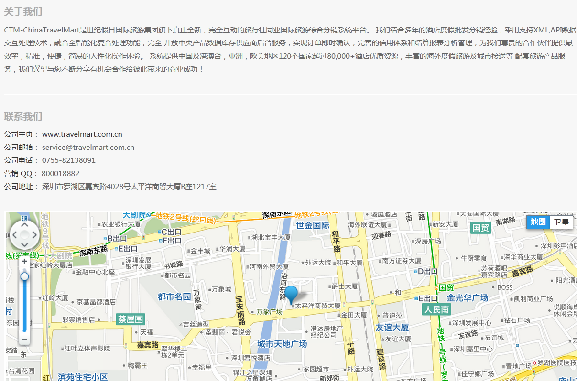The width and height of the screenshot is (577, 381).
Task: Click the green 国贸 station badge
Action: tap(480, 228)
